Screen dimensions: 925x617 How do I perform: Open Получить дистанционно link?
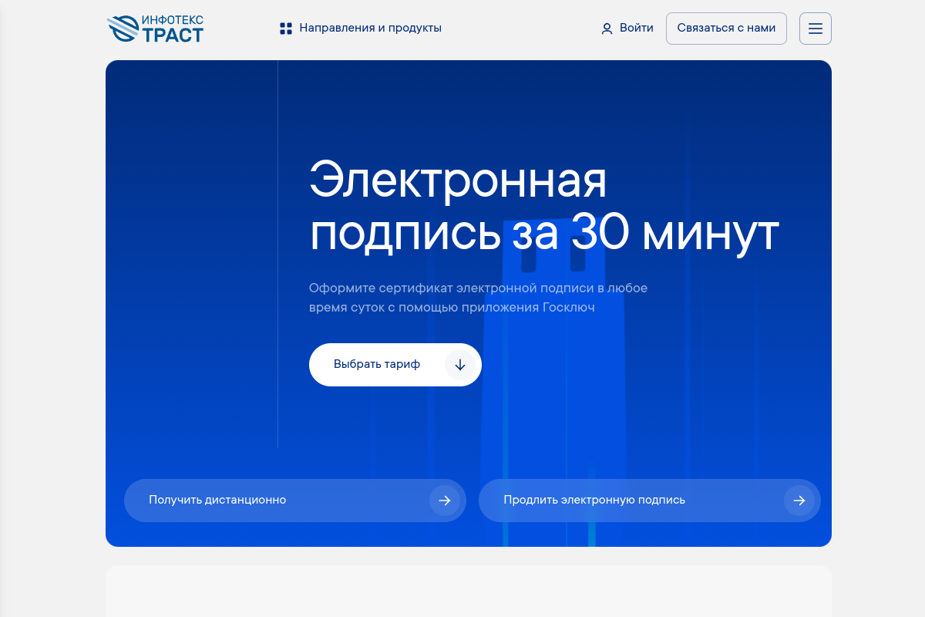coord(295,501)
